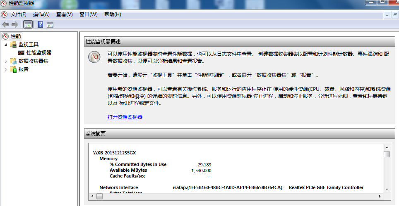Click the horizontal scrollbar thumb in system summary

99,197
